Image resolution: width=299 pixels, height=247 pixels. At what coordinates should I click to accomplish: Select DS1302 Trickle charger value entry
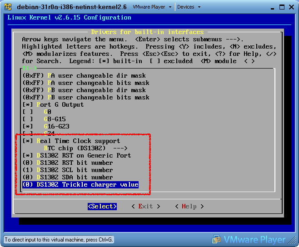pos(80,185)
